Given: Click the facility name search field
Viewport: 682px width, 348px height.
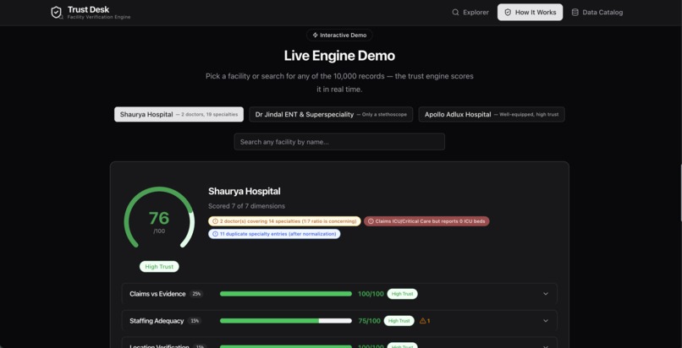Looking at the screenshot, I should (x=339, y=142).
